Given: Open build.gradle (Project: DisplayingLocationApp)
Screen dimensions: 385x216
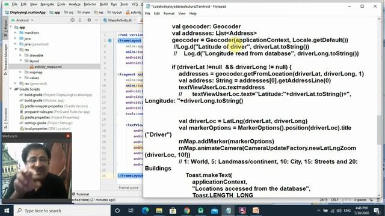Looking at the screenshot, I should (58, 95).
